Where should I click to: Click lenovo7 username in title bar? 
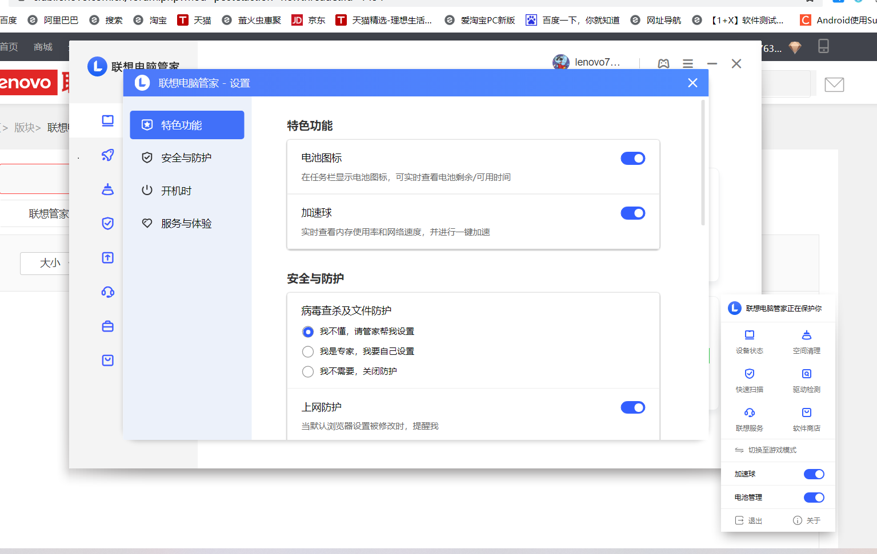click(x=597, y=62)
